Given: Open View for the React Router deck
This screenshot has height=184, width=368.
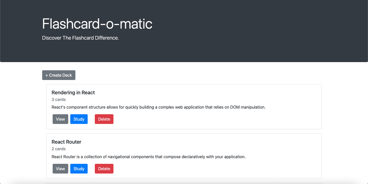Looking at the screenshot, I should (60, 169).
